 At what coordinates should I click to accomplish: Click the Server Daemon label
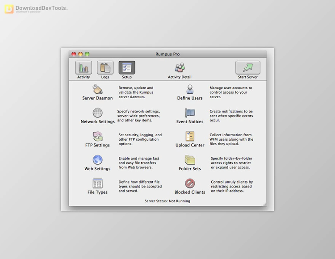(x=97, y=98)
